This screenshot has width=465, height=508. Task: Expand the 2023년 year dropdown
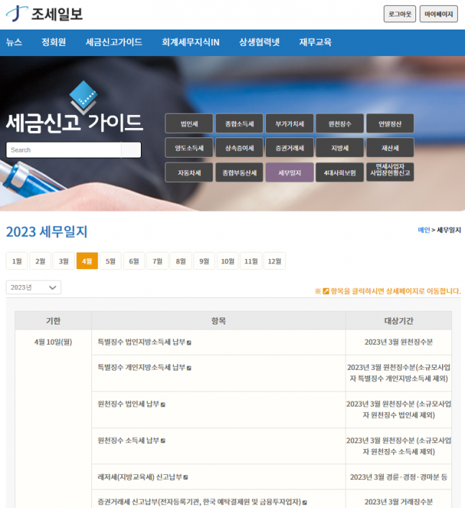[33, 288]
